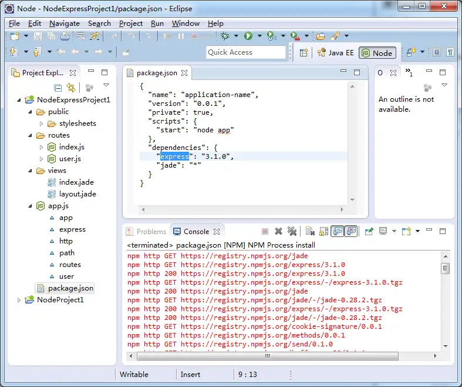The width and height of the screenshot is (462, 387).
Task: Open the Window menu
Action: click(x=186, y=24)
